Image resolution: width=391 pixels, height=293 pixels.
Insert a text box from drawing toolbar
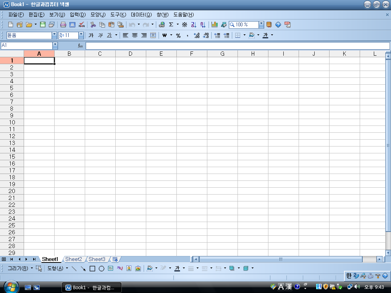110,268
